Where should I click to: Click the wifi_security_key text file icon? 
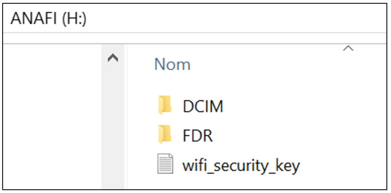pyautogui.click(x=165, y=164)
